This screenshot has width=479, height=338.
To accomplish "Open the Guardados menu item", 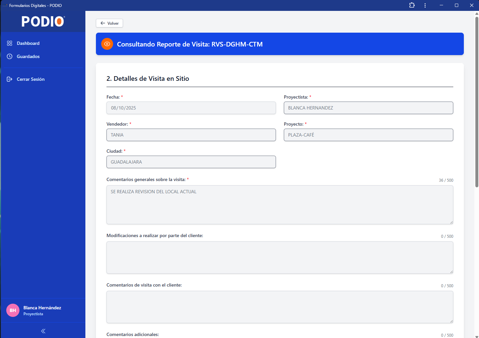I will (43, 56).
